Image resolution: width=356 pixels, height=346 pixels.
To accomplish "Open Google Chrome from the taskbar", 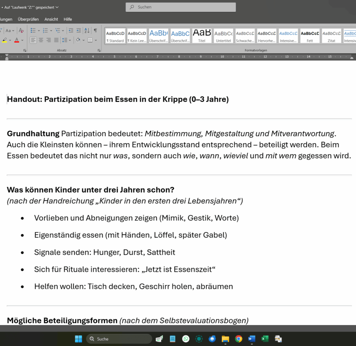I will (238, 339).
